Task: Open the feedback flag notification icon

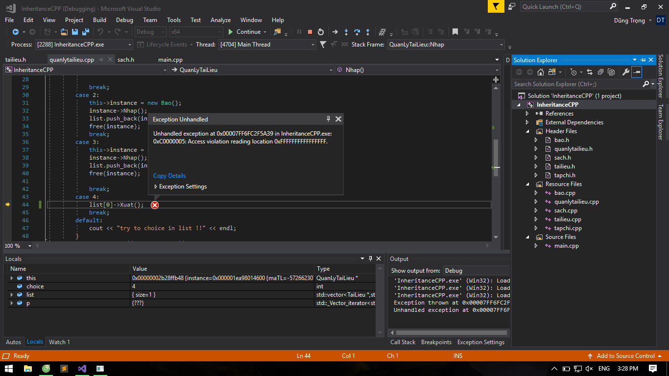Action: [496, 6]
